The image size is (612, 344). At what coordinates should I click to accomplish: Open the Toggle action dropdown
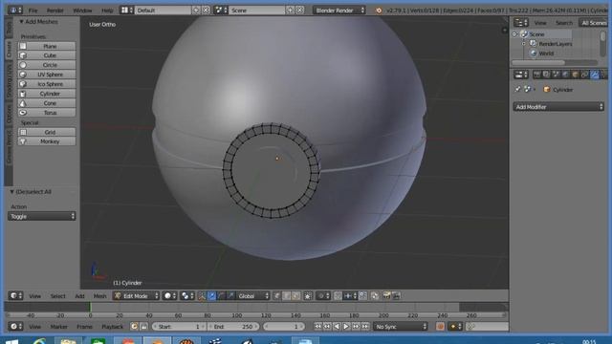(41, 217)
